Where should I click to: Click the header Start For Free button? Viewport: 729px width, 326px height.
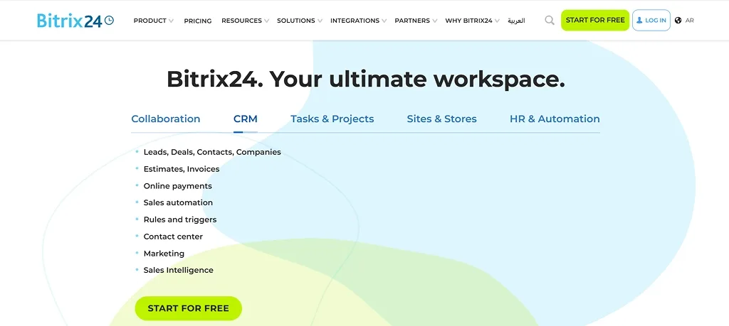595,21
